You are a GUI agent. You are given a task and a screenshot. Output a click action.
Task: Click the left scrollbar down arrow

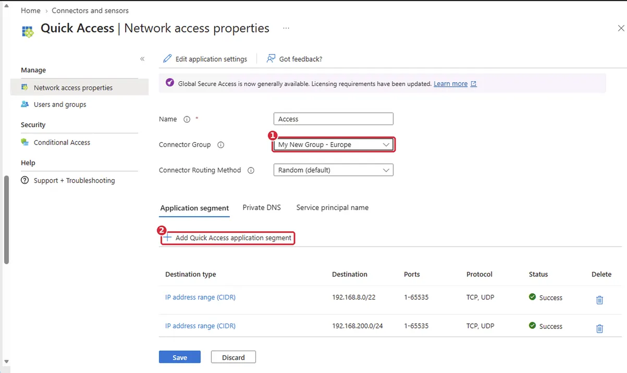point(6,362)
